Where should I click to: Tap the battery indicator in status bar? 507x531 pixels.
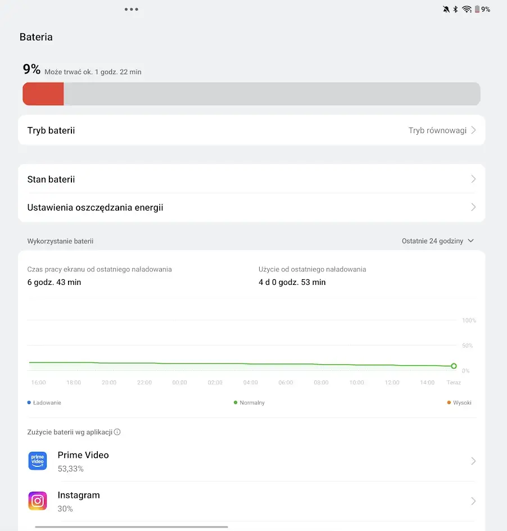pos(483,10)
